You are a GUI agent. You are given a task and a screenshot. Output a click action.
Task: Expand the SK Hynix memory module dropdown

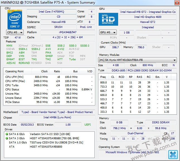(137, 60)
